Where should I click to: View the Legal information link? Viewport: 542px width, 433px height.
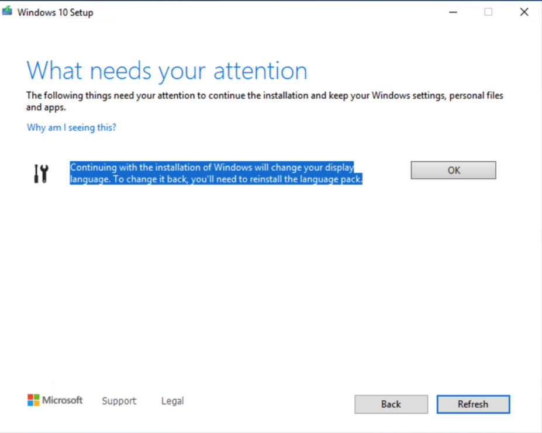pos(172,401)
